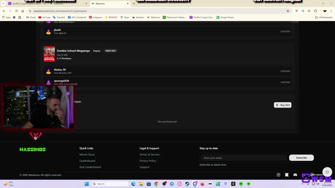
Task: Open the Privacy Policy link
Action: coord(148,161)
